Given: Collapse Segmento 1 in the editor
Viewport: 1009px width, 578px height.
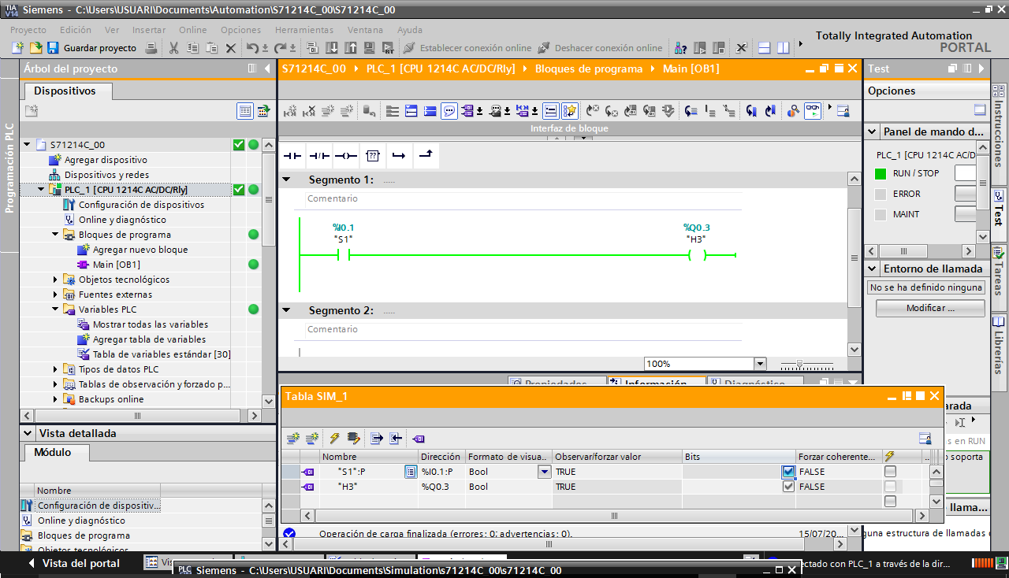Looking at the screenshot, I should (286, 180).
